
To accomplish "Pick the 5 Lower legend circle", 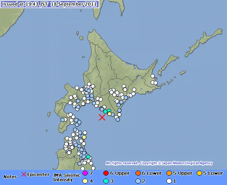I will (x=199, y=173).
